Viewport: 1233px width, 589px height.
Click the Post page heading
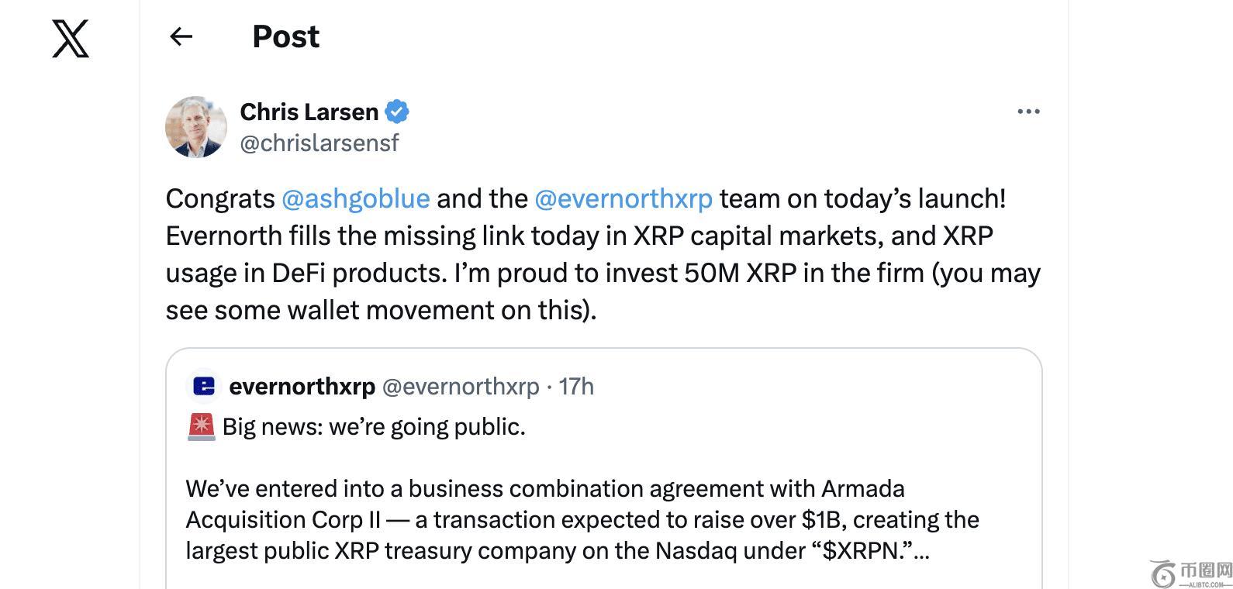pos(285,36)
